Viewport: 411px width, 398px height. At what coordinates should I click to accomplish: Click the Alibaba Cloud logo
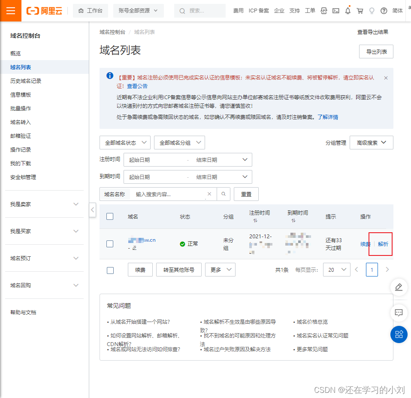pos(44,11)
